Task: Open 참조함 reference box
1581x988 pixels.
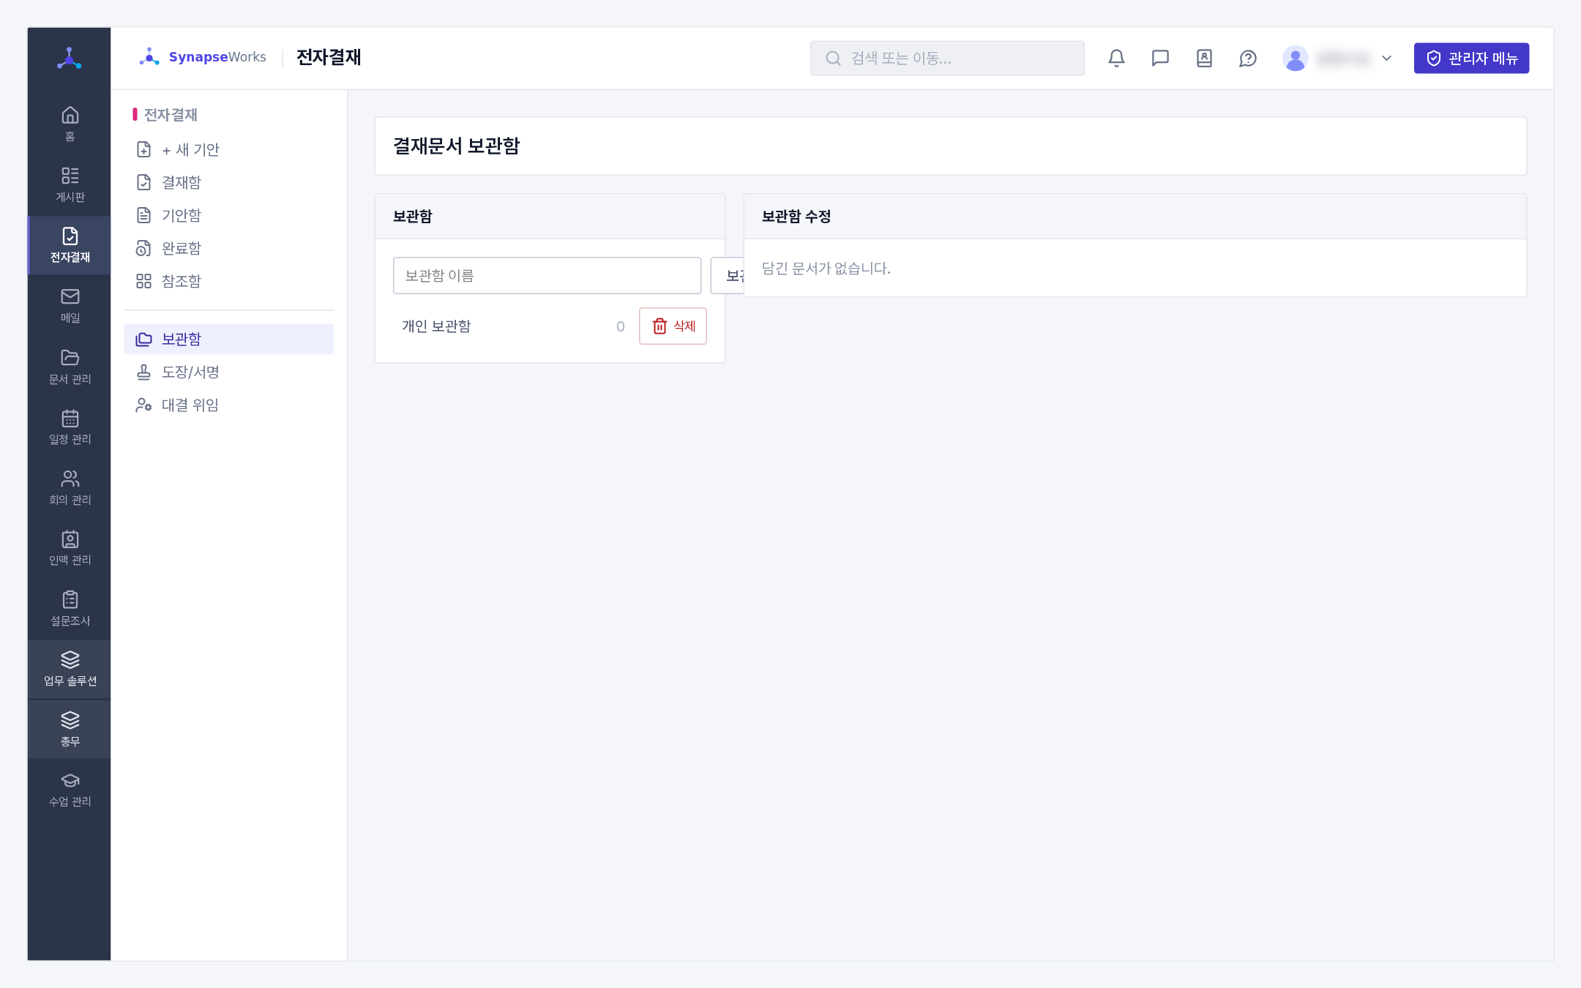Action: [228, 281]
